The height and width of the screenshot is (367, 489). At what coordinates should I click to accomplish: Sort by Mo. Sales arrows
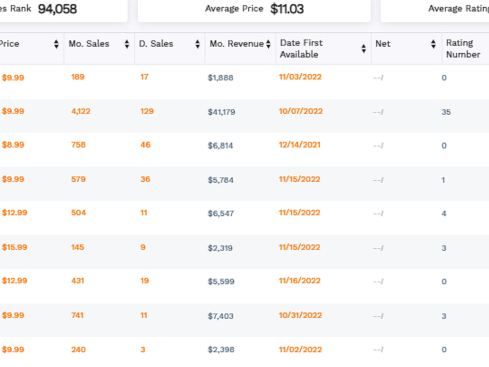click(x=127, y=44)
